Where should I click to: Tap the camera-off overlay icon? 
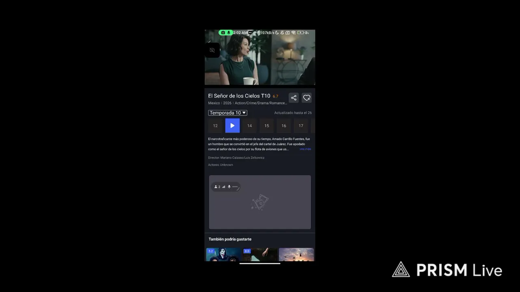pos(212,50)
